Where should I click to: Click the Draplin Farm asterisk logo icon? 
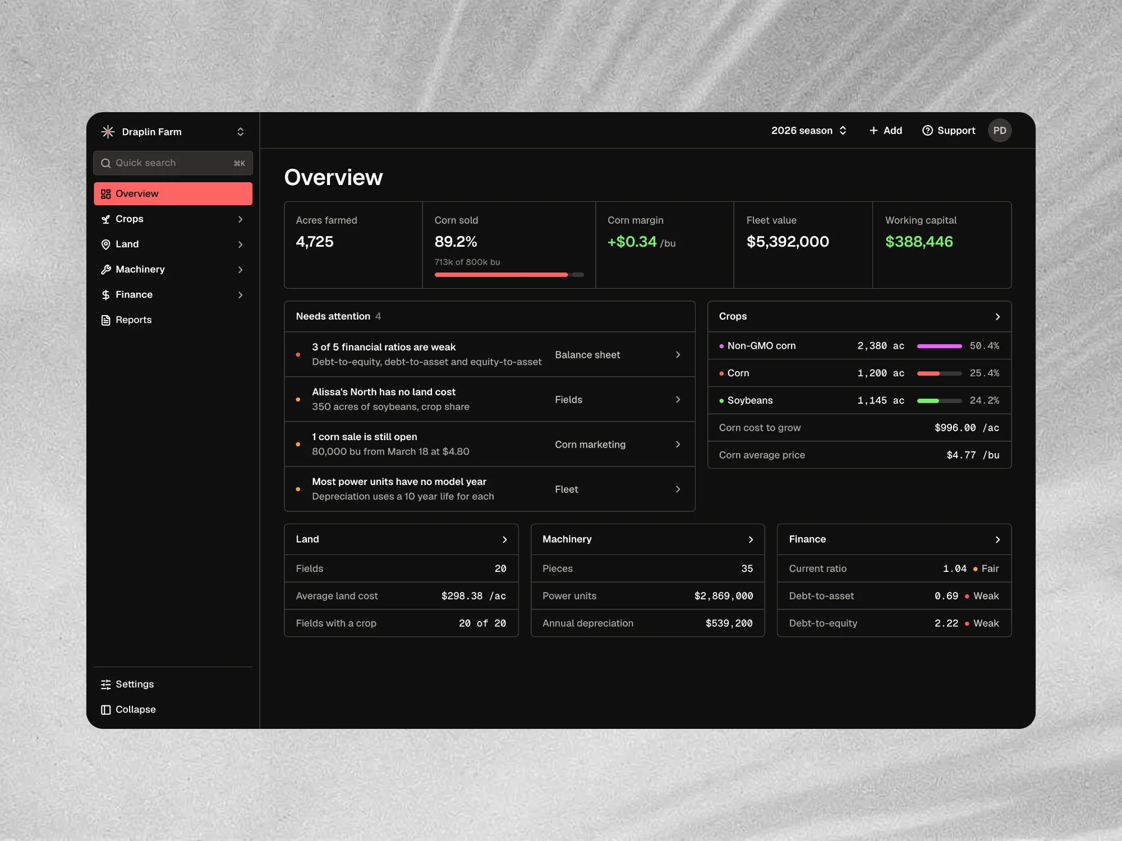coord(108,132)
